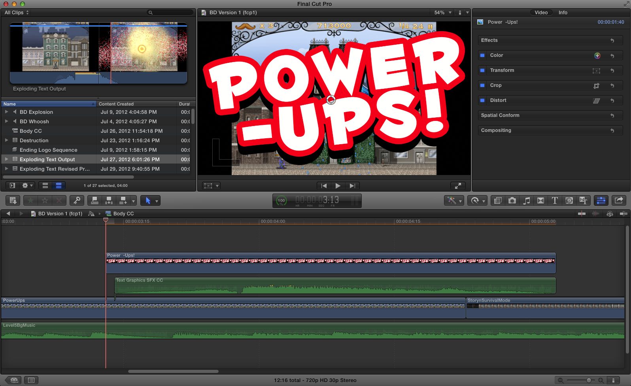Open the Keyword Editor key icon

77,201
